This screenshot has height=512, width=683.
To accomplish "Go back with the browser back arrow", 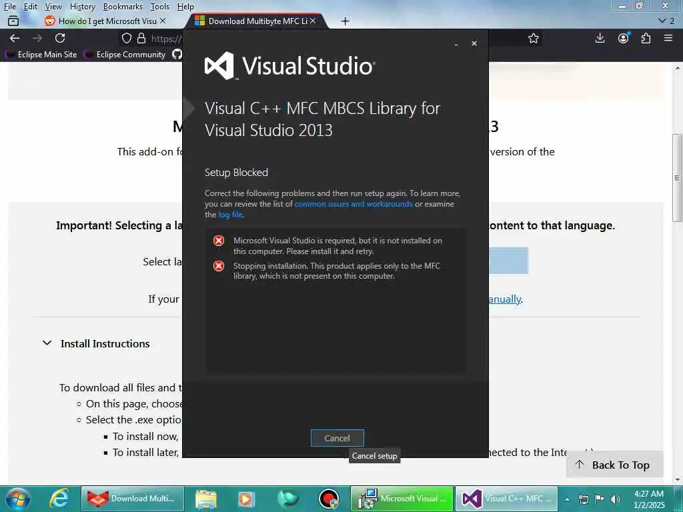I will pos(15,38).
